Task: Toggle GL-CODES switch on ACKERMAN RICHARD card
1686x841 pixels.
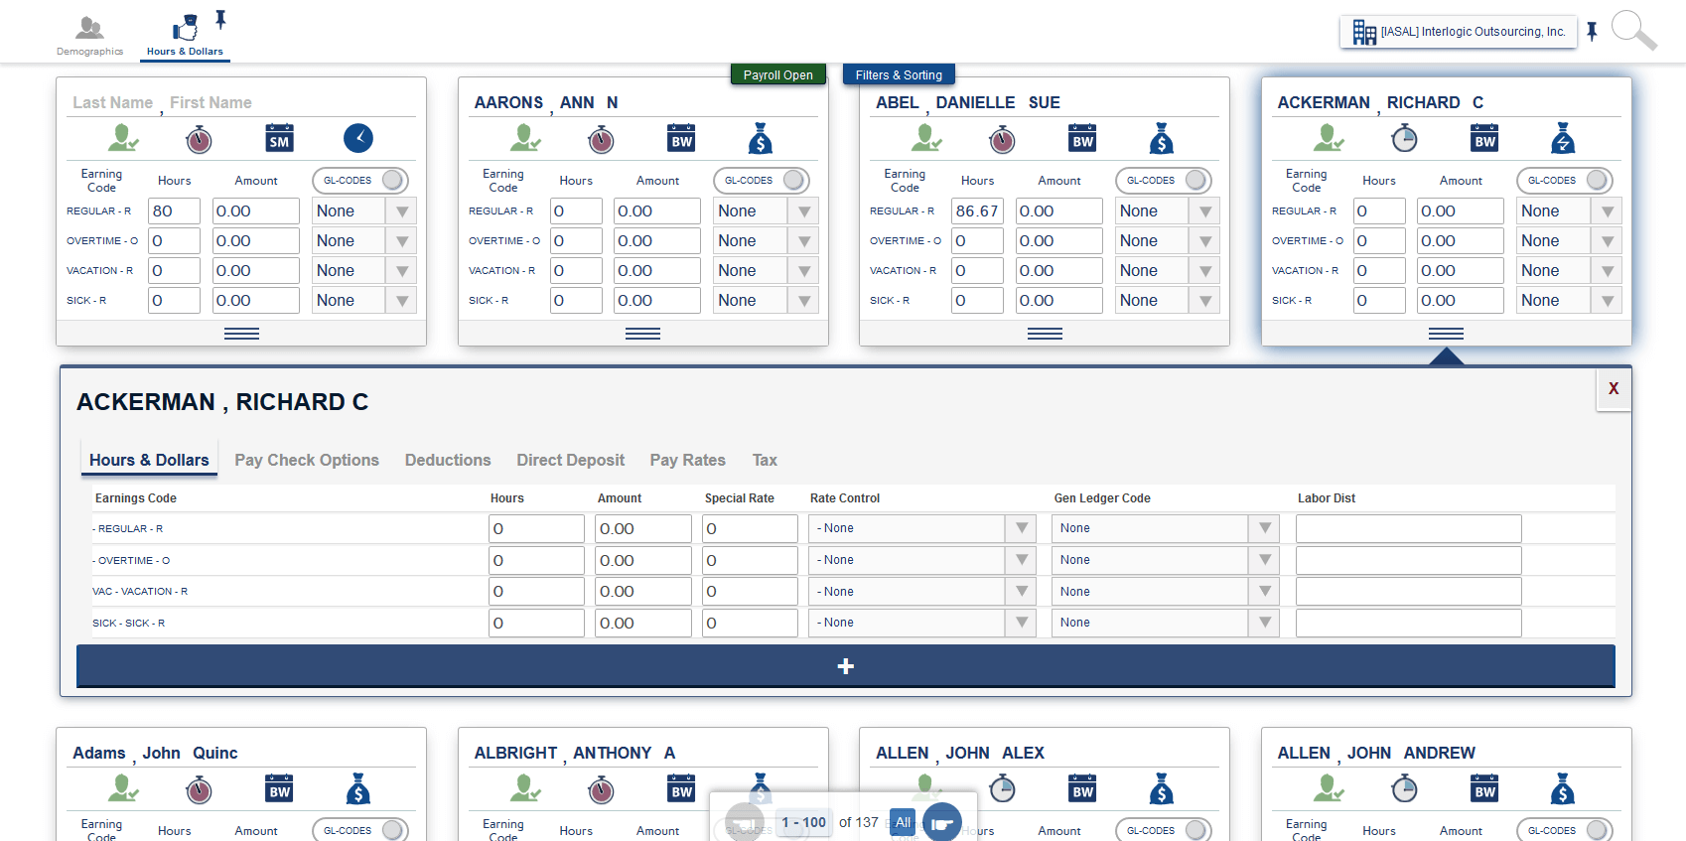Action: pos(1565,181)
